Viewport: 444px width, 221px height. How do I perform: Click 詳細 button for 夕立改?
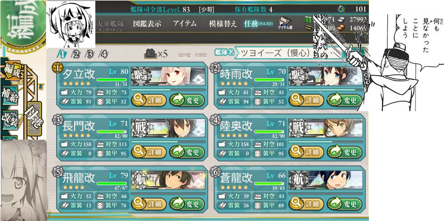coord(149,100)
